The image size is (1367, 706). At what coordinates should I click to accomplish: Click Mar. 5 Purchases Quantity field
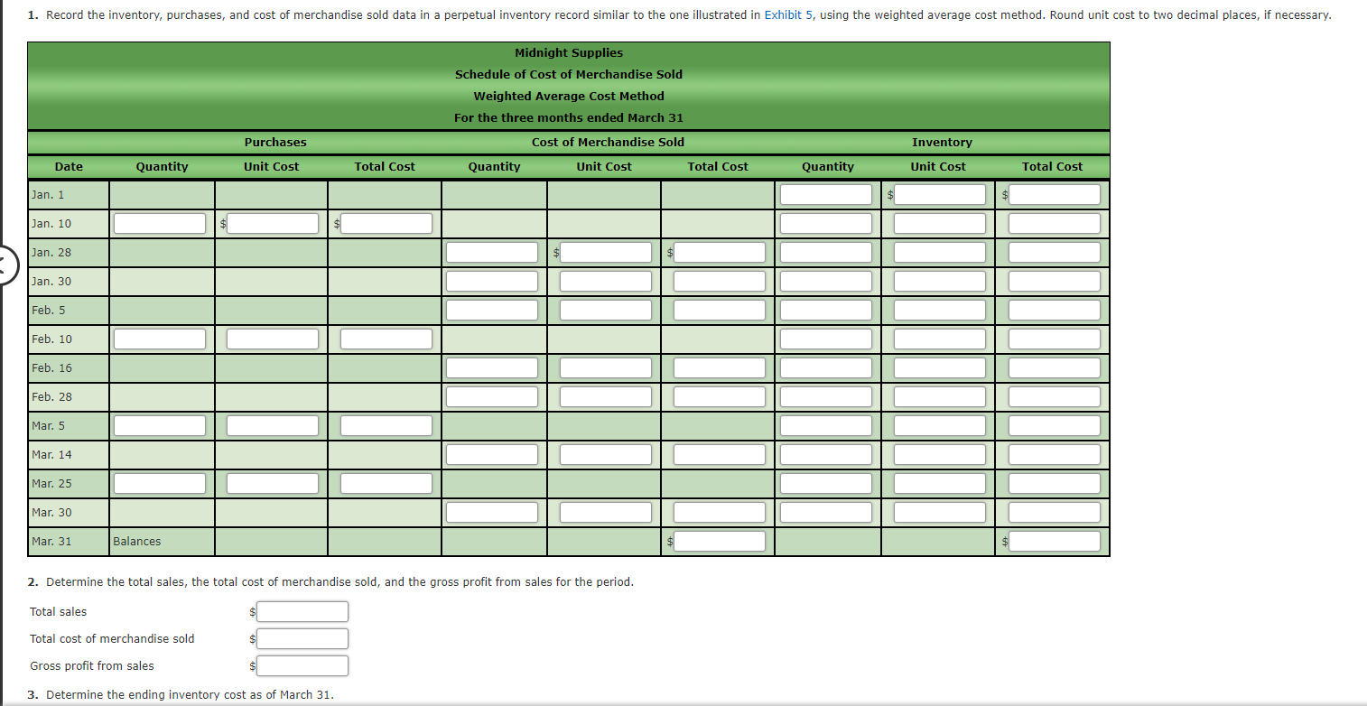(160, 425)
